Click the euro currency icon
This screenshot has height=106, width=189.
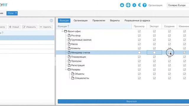(139, 5)
